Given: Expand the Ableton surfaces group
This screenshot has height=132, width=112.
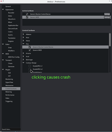Looking at the screenshot, I should [x=24, y=34].
